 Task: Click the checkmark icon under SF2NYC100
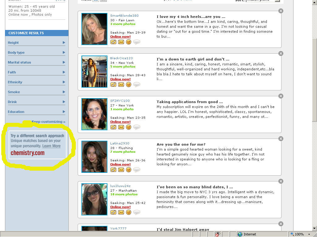coord(113,127)
